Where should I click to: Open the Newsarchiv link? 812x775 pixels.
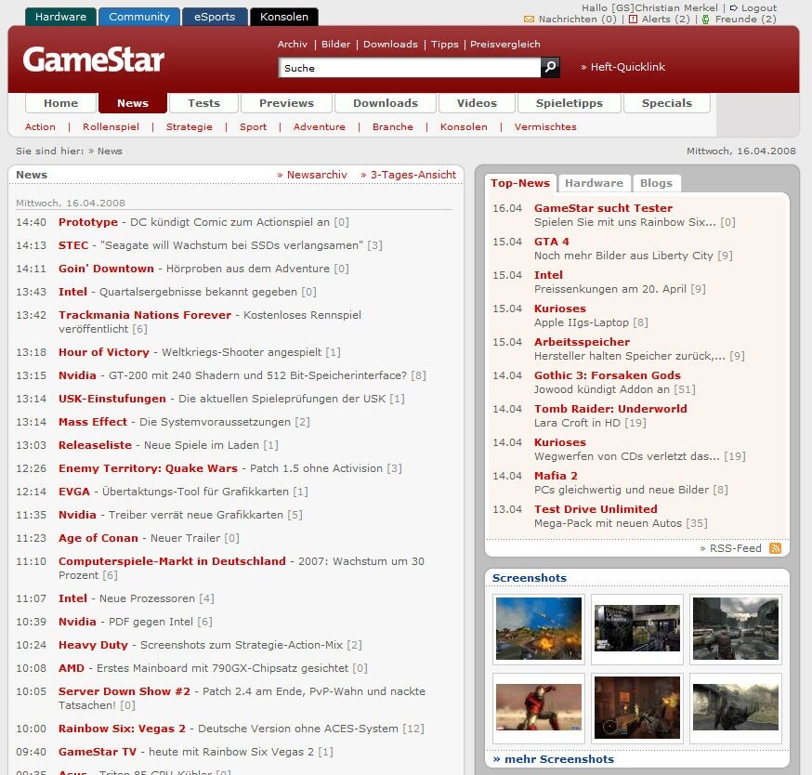coord(312,175)
